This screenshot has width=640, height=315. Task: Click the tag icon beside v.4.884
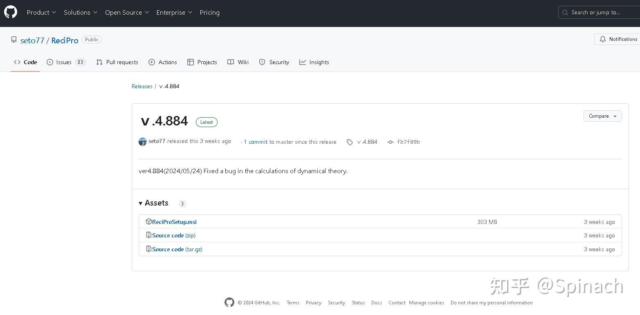tap(350, 142)
